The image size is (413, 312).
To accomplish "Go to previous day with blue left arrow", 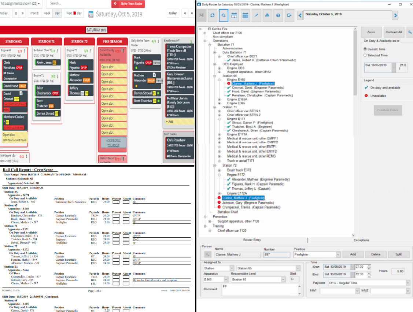I will tap(300, 15).
